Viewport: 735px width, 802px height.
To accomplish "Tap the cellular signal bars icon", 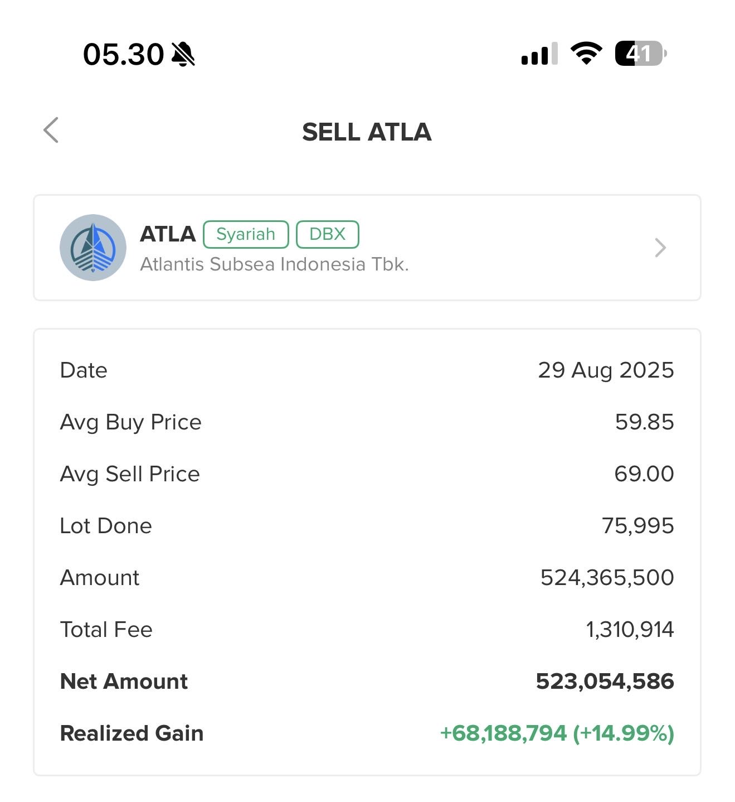I will (539, 54).
